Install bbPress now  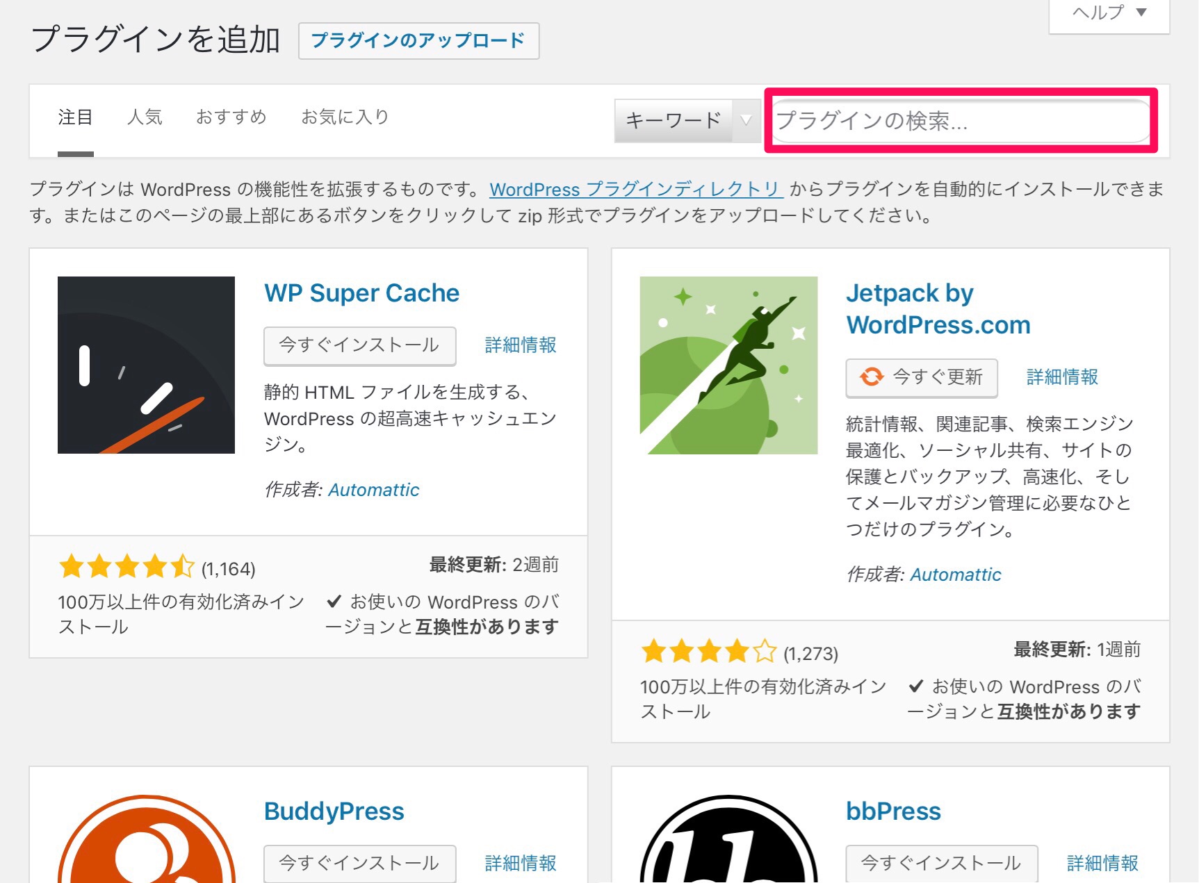(x=941, y=864)
